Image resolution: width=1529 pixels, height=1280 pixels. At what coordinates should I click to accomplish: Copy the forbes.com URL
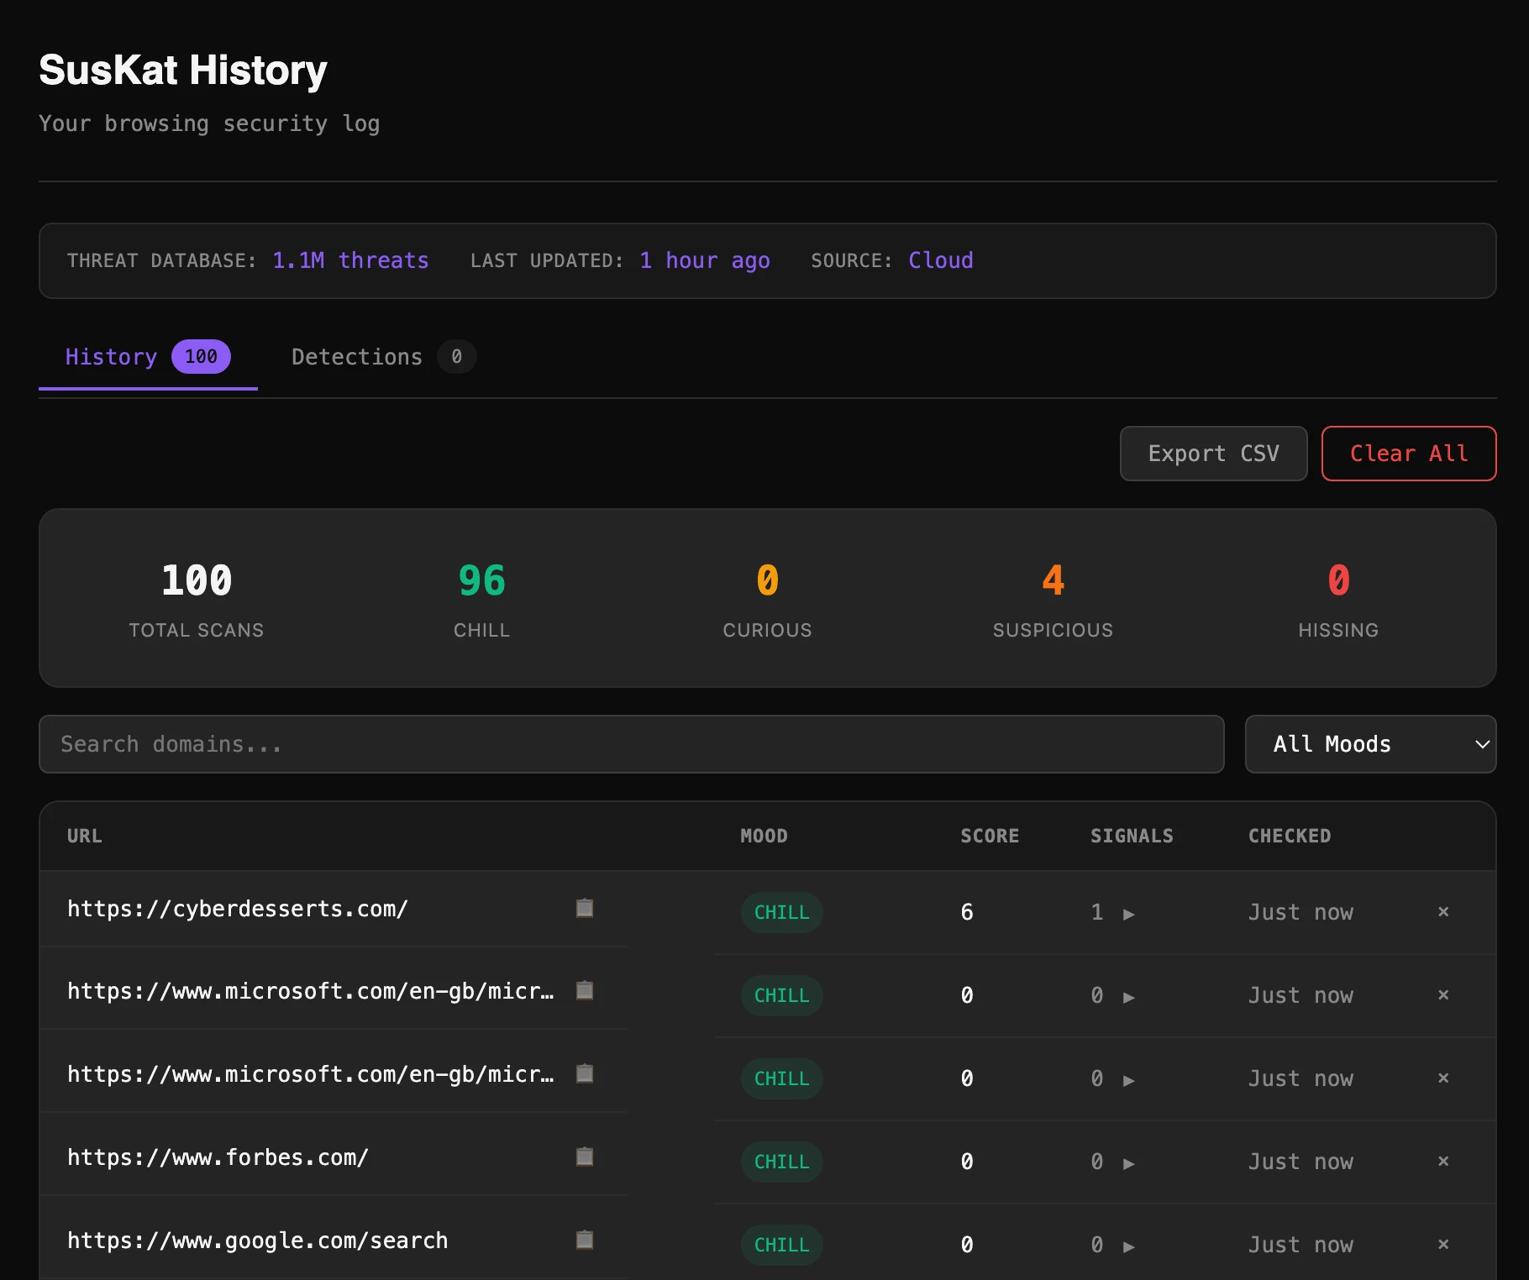click(585, 1157)
